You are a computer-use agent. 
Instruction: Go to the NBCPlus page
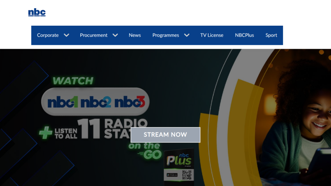(245, 35)
